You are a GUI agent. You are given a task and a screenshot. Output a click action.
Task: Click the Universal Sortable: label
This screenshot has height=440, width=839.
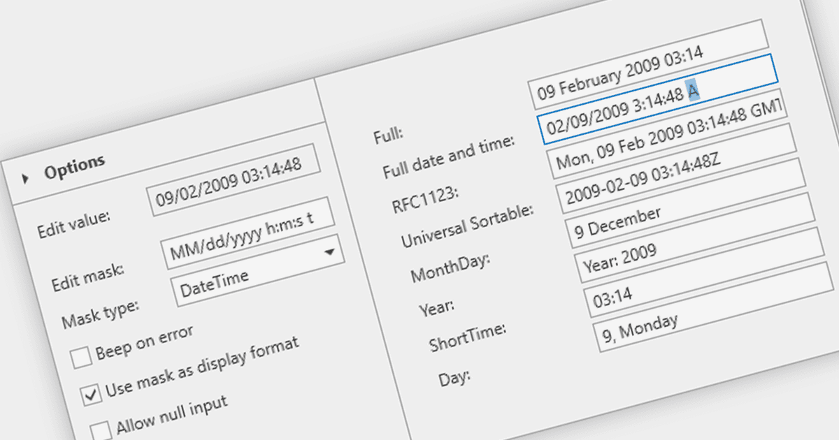pos(468,227)
